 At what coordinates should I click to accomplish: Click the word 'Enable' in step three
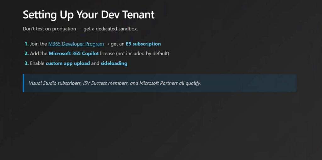37,63
